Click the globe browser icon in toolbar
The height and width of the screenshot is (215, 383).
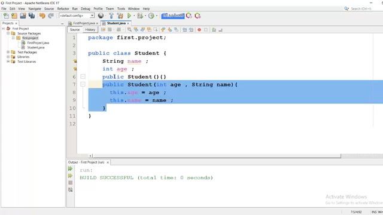click(x=101, y=16)
